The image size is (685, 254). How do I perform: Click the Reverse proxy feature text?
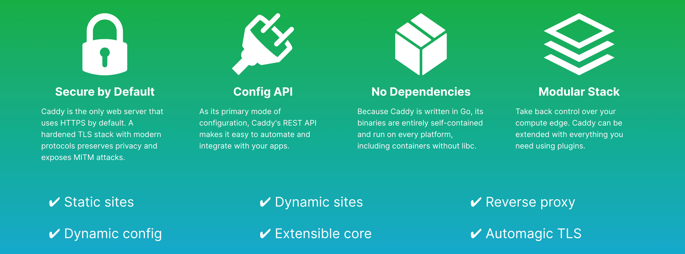coord(530,202)
